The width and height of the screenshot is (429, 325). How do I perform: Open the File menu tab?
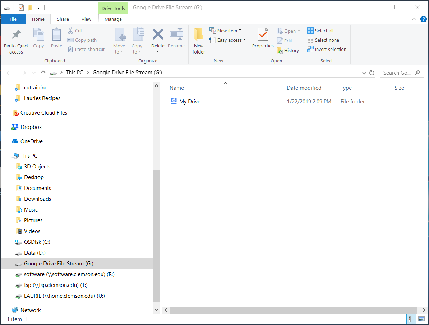coord(13,19)
